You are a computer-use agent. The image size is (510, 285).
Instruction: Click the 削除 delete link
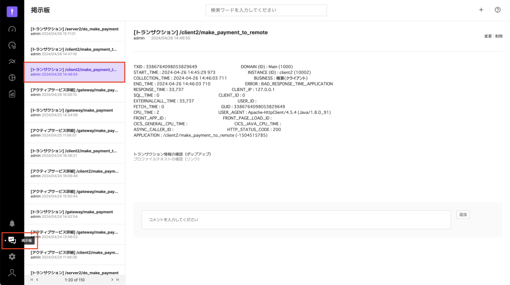pos(499,36)
